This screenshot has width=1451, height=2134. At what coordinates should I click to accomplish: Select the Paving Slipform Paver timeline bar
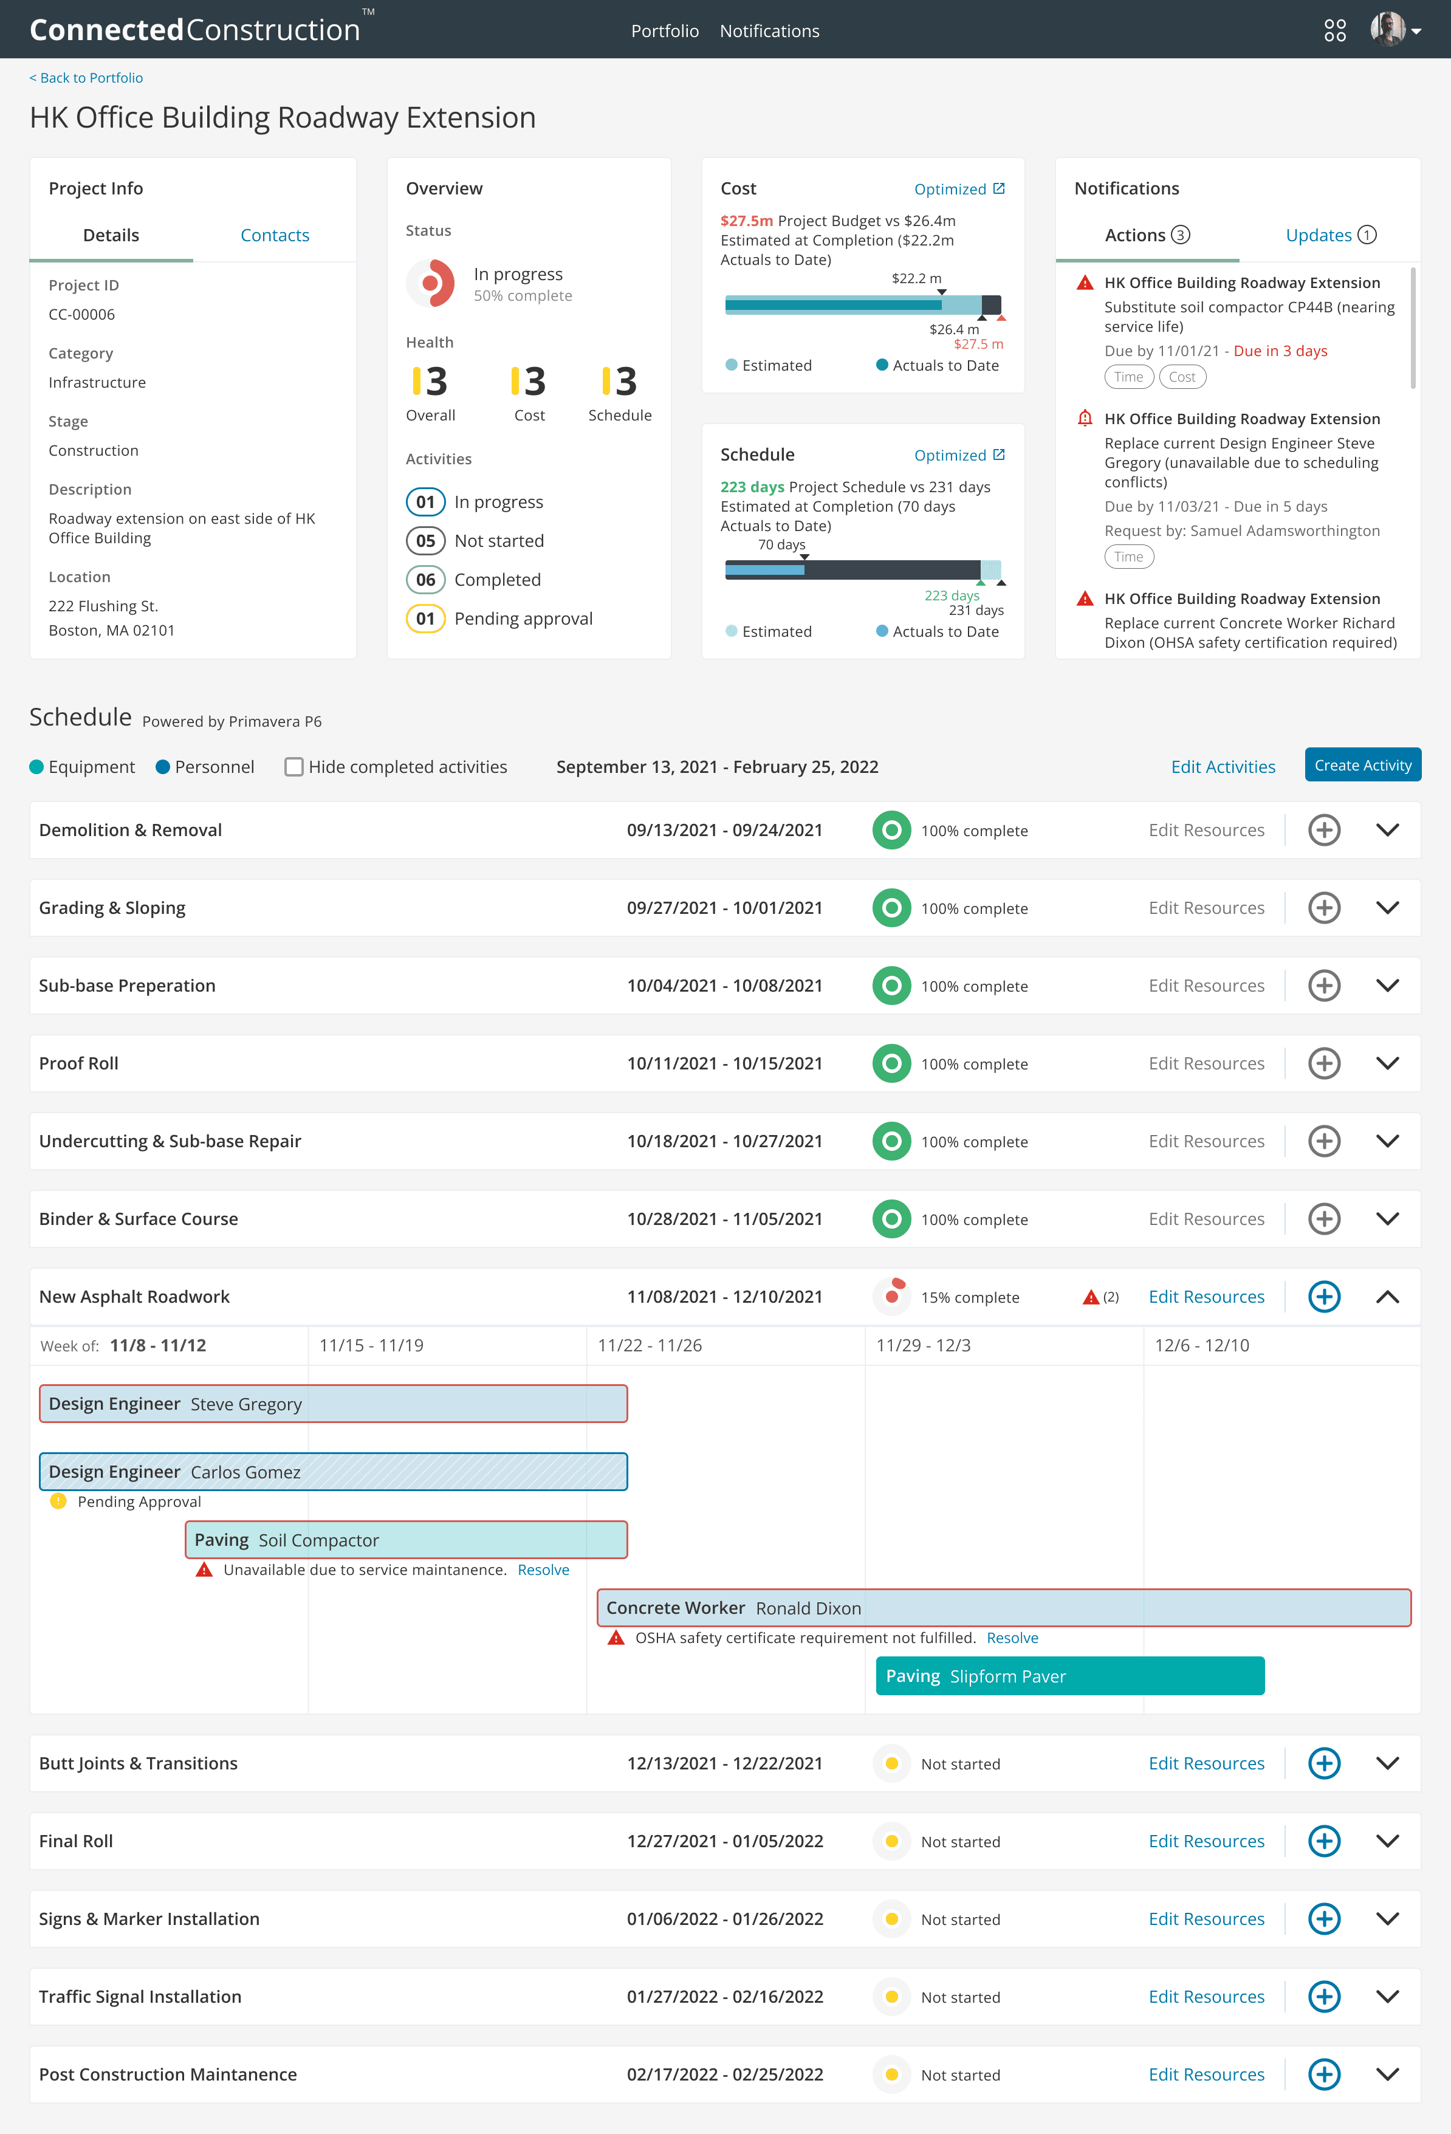pyautogui.click(x=1070, y=1676)
